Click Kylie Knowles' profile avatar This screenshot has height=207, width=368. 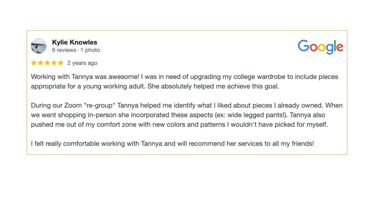pos(39,46)
